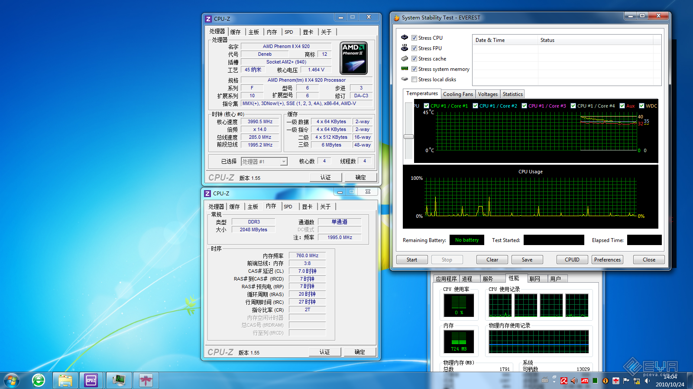The image size is (693, 389).
Task: Open Windows Explorer folder in taskbar
Action: 65,380
